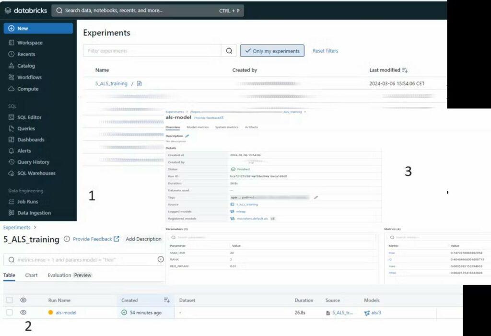The height and width of the screenshot is (336, 491).
Task: Click the top search data and notebooks field
Action: click(148, 11)
